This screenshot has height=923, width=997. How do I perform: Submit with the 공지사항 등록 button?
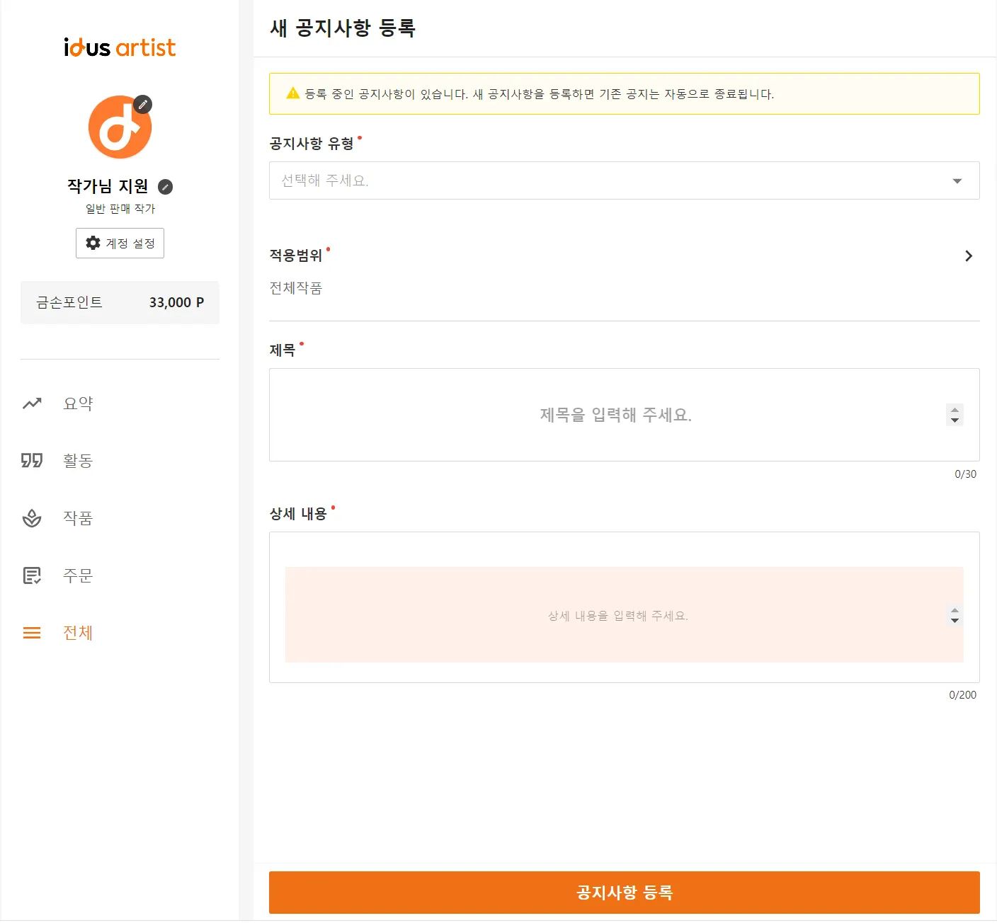624,892
